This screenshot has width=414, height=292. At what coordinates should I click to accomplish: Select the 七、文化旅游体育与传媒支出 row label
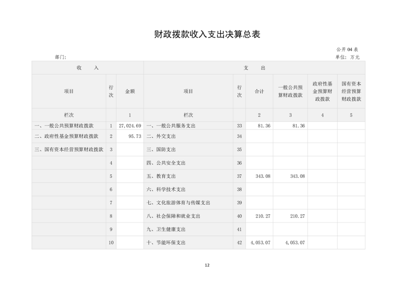[178, 203]
